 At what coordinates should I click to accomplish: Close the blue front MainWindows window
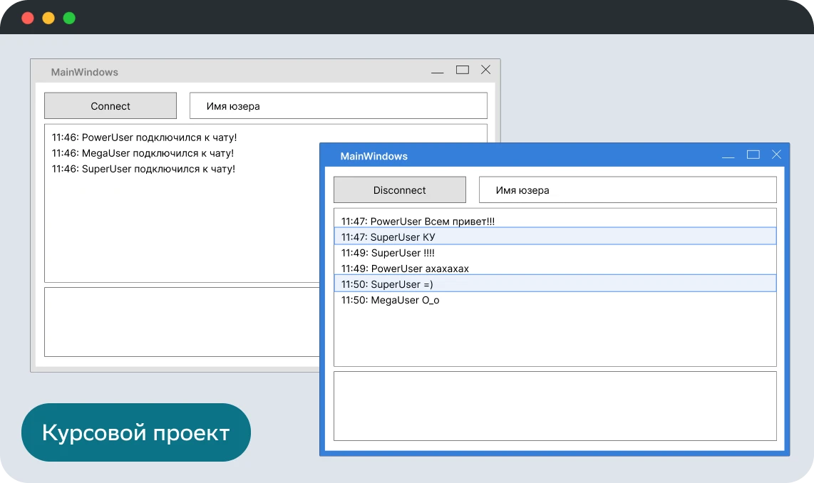coord(776,155)
